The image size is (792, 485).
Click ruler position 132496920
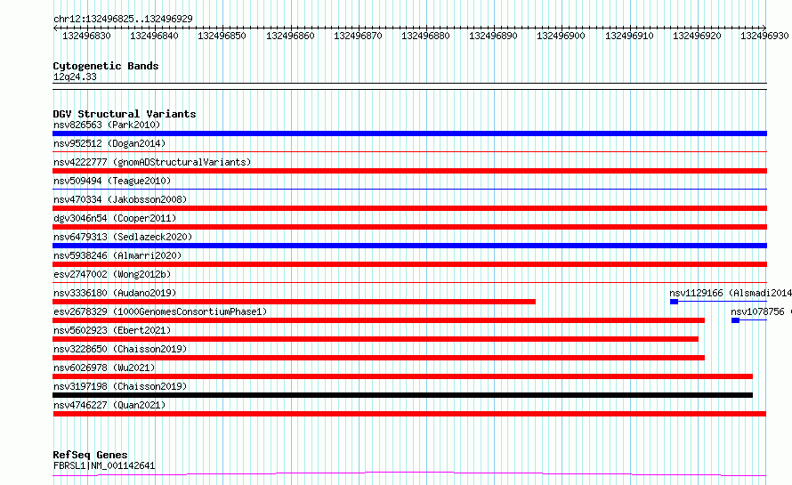(x=697, y=36)
